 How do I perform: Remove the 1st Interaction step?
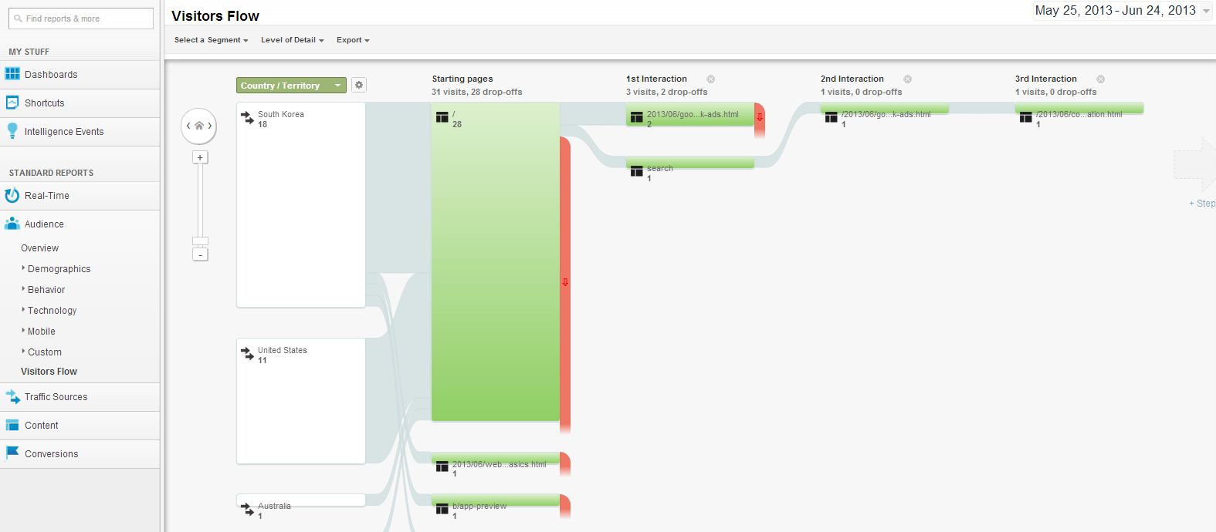click(x=710, y=79)
